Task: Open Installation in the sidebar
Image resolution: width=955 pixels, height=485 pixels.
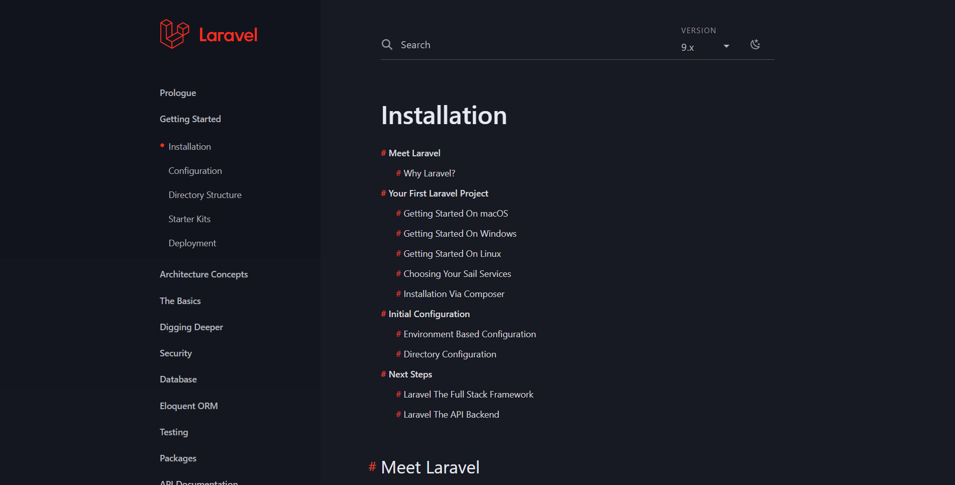Action: pyautogui.click(x=190, y=147)
